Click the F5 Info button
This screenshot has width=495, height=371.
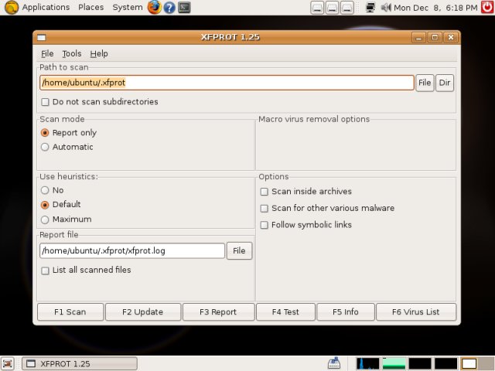(346, 312)
